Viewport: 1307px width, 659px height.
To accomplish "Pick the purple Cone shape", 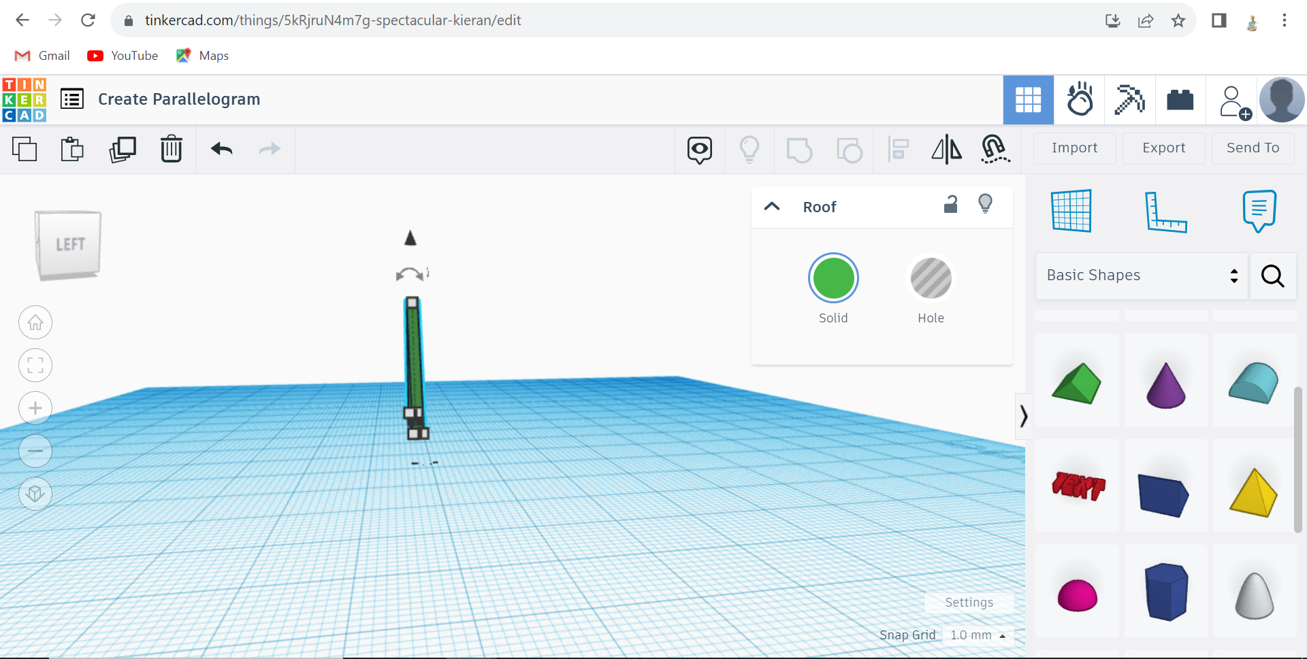I will click(1165, 381).
